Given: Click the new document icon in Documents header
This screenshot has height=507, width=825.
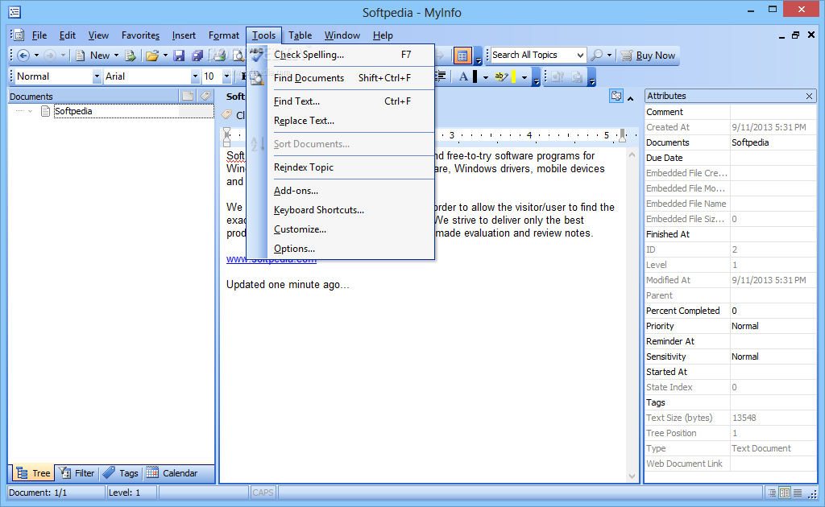Looking at the screenshot, I should pos(188,96).
